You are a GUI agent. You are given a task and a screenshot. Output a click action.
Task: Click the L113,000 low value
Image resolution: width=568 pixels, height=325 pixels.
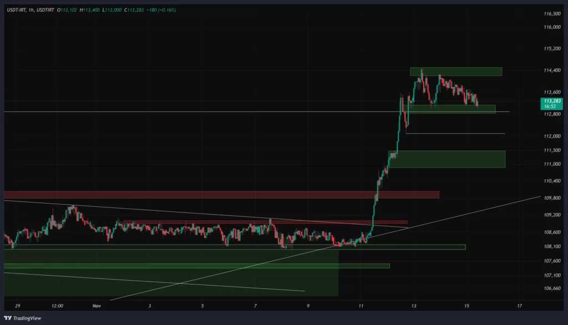pyautogui.click(x=113, y=9)
